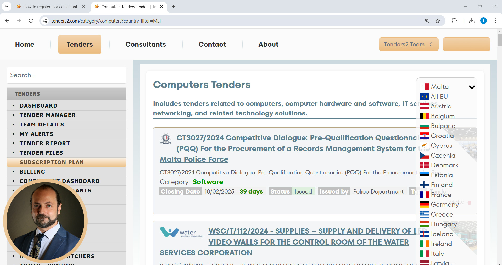Go to Subscription Plan in sidebar
The width and height of the screenshot is (502, 265).
[x=52, y=162]
